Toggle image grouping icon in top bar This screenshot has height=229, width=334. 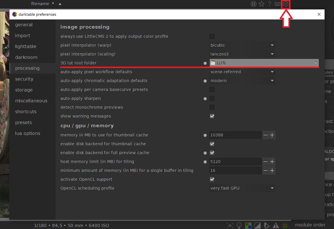[253, 4]
